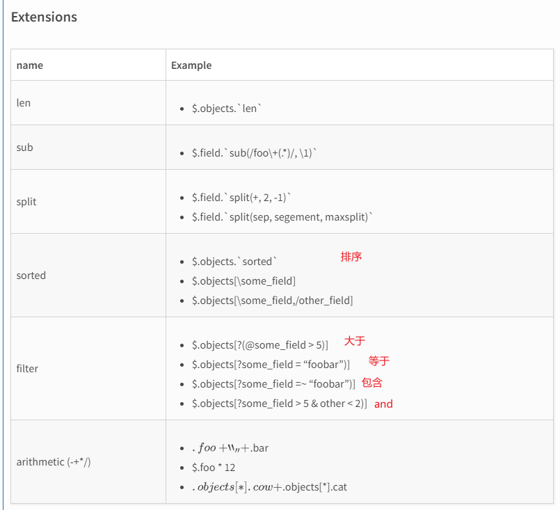Select the 'len' name cell

24,103
